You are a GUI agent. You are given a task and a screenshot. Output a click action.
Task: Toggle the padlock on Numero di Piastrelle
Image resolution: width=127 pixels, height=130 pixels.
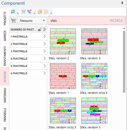40,29
